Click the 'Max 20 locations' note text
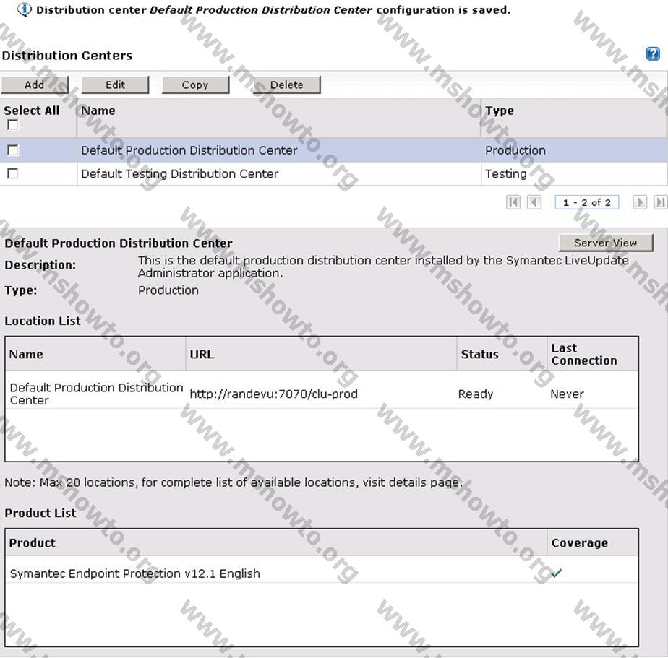The image size is (668, 658). tap(234, 482)
